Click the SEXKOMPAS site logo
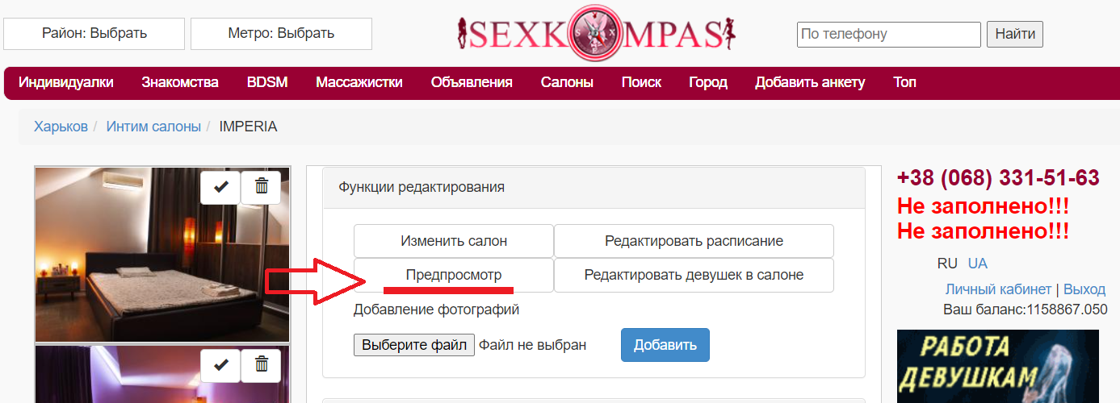This screenshot has width=1120, height=403. [x=596, y=33]
